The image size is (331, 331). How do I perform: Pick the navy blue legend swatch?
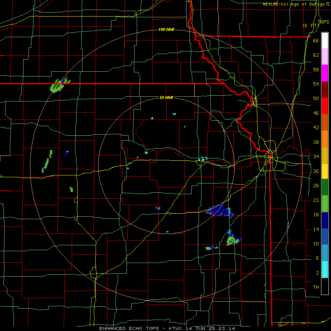click(325, 220)
